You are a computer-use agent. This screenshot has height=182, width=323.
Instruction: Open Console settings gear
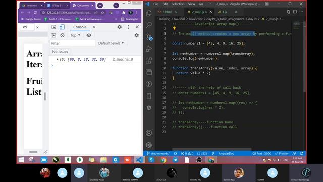click(137, 35)
